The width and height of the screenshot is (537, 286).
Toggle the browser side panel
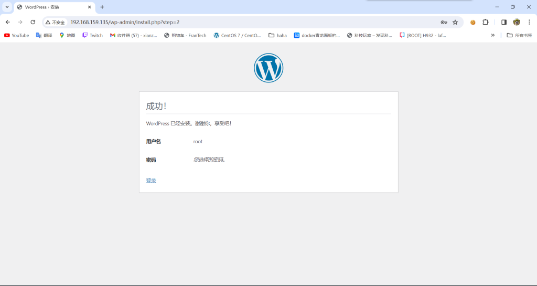click(x=504, y=22)
